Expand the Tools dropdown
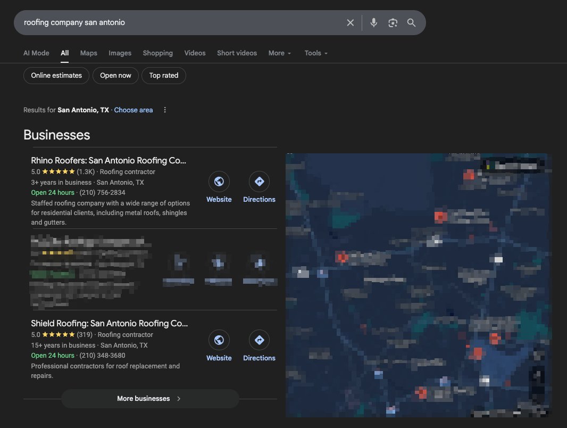This screenshot has width=567, height=428. click(x=316, y=53)
